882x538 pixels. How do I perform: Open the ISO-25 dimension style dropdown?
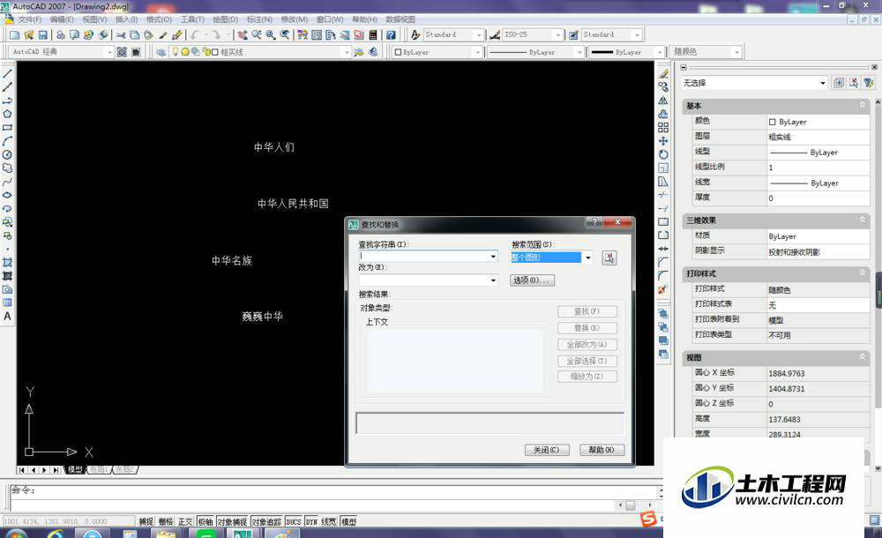tap(557, 35)
